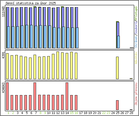Click the tiny yellow visits bar for day 28
139x116 pixels.
point(131,79)
